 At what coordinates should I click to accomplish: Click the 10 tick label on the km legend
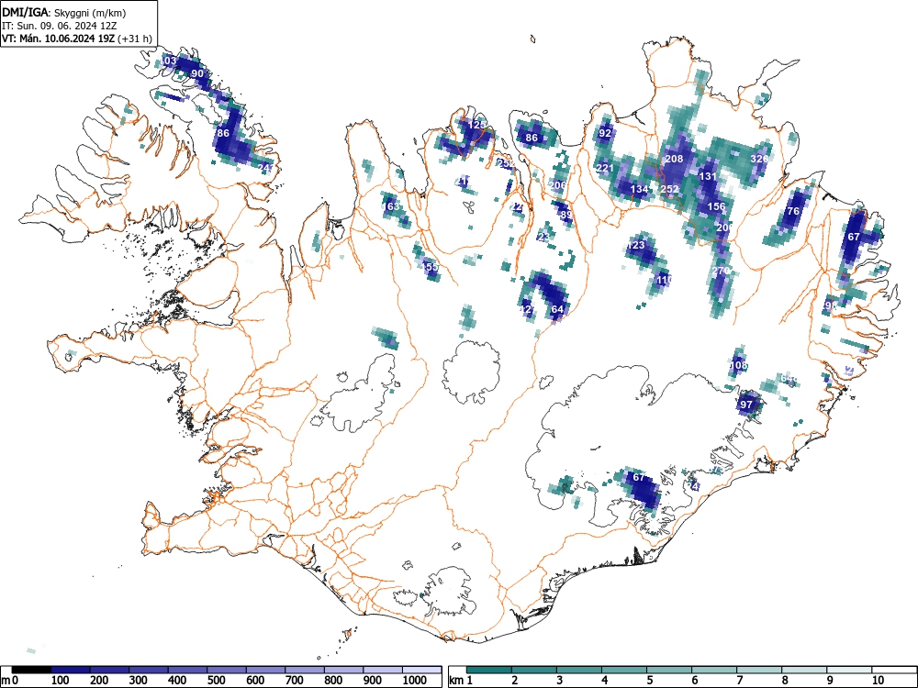tap(878, 681)
